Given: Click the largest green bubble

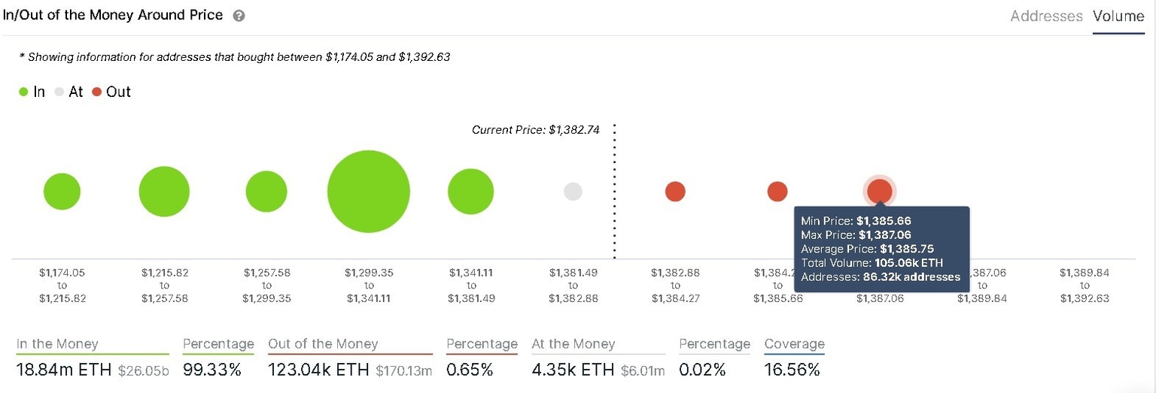Looking at the screenshot, I should pyautogui.click(x=369, y=191).
